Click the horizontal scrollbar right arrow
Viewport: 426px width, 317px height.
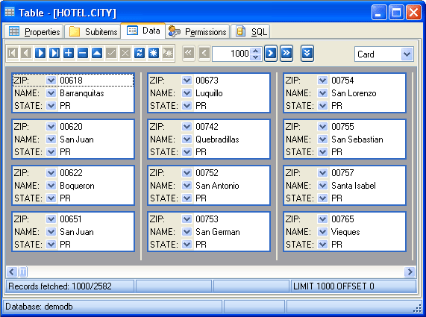tap(410, 272)
